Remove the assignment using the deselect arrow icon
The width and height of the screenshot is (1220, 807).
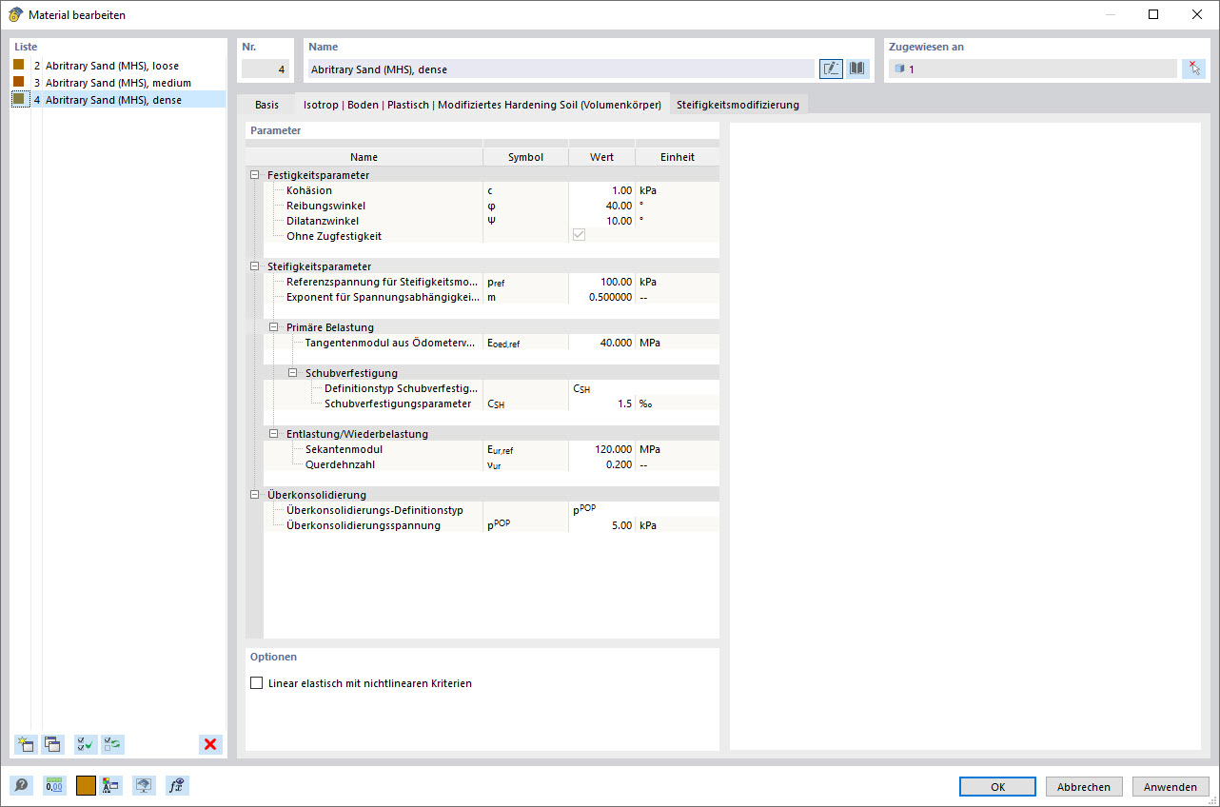(1193, 68)
